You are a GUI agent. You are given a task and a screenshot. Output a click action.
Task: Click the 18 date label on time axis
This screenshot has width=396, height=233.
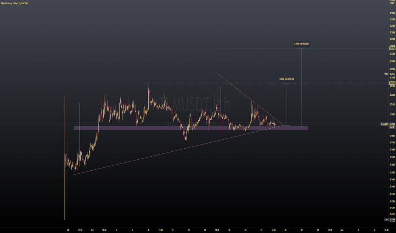click(x=229, y=230)
